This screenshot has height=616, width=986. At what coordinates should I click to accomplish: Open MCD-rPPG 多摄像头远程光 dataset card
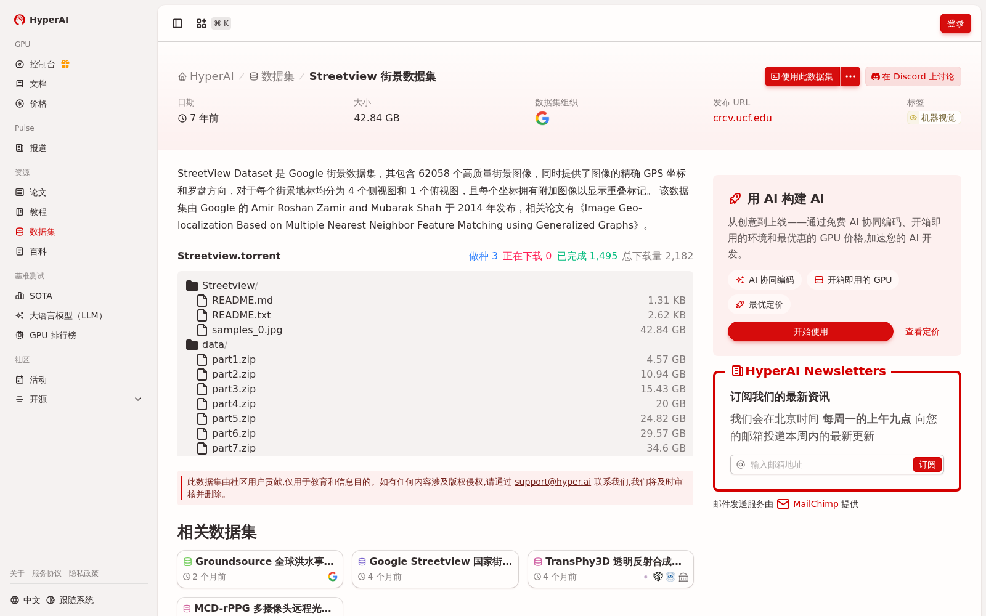[x=260, y=607]
